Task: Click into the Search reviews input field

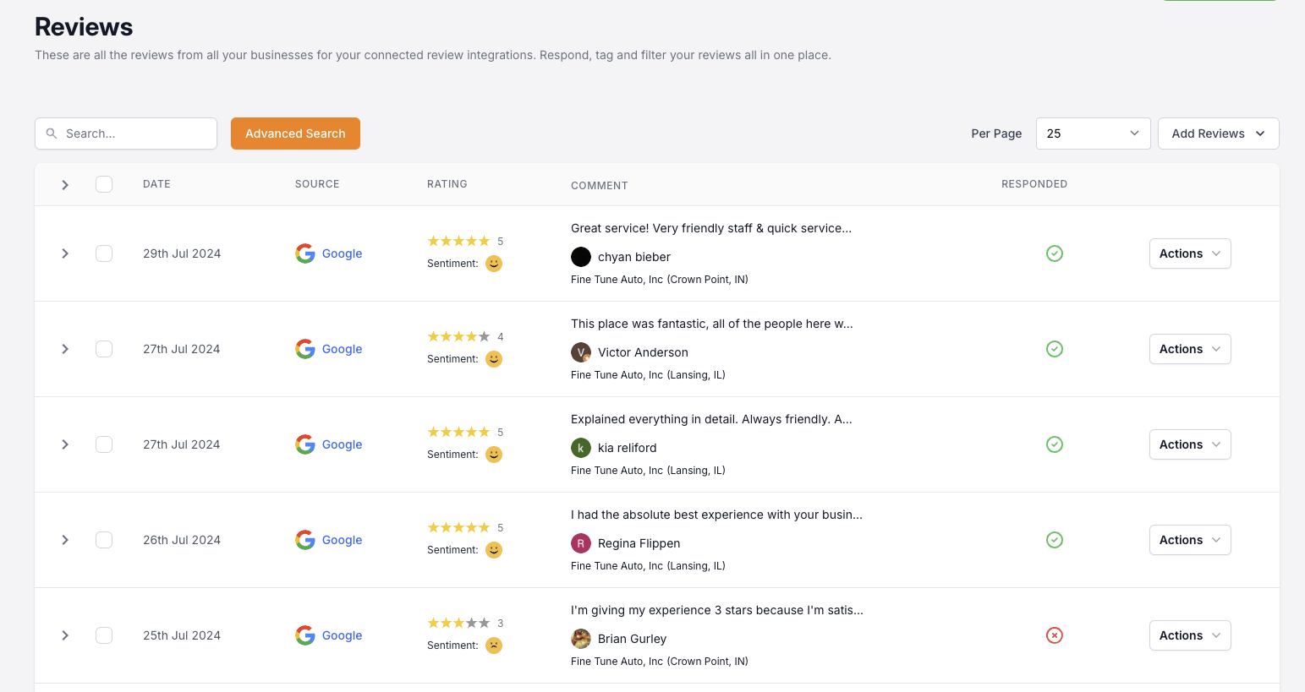Action: point(135,133)
